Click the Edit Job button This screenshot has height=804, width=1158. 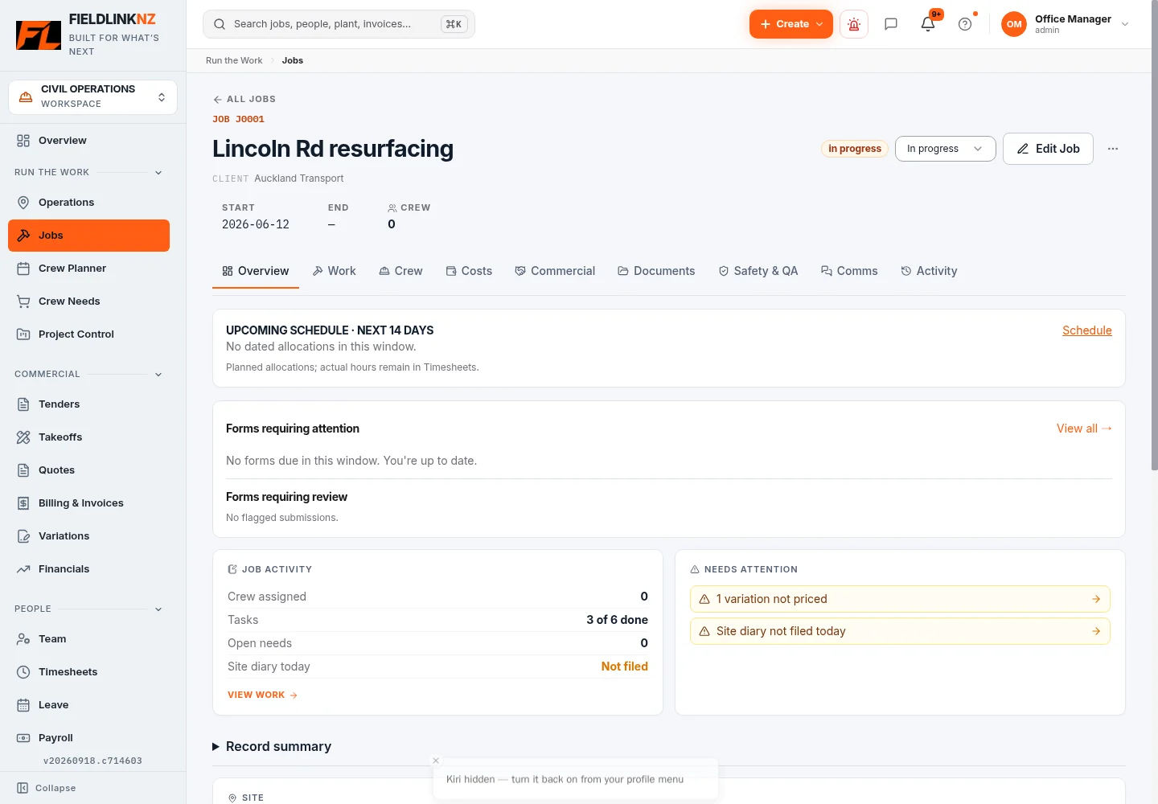[1048, 149]
